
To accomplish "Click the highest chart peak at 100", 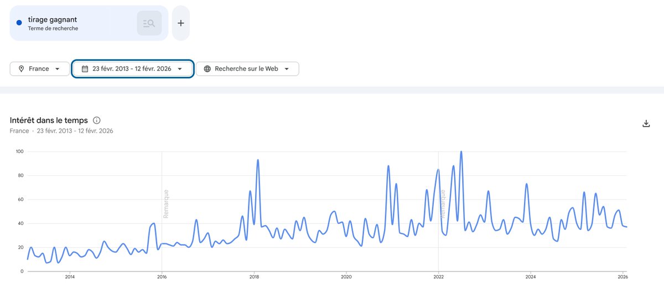I will click(x=461, y=151).
